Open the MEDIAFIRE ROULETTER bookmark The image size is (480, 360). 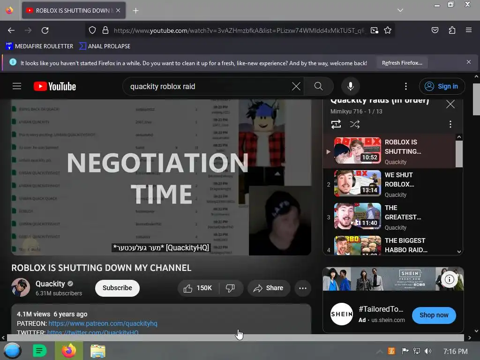(x=39, y=46)
